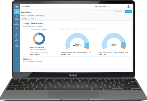
Task: Toggle Fuel Surcharge legend entry
Action: pyautogui.click(x=39, y=52)
